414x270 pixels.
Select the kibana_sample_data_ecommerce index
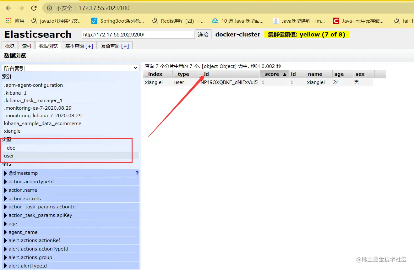71,124
